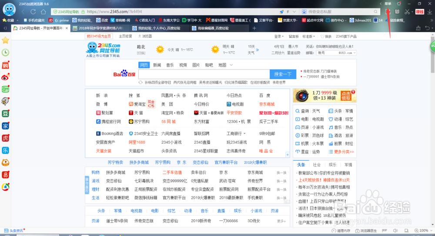Open the 58同城 link
Image resolution: width=435 pixels, height=236 pixels.
[168, 121]
